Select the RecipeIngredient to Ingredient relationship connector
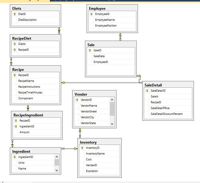This screenshot has width=200, height=183. coord(12,143)
